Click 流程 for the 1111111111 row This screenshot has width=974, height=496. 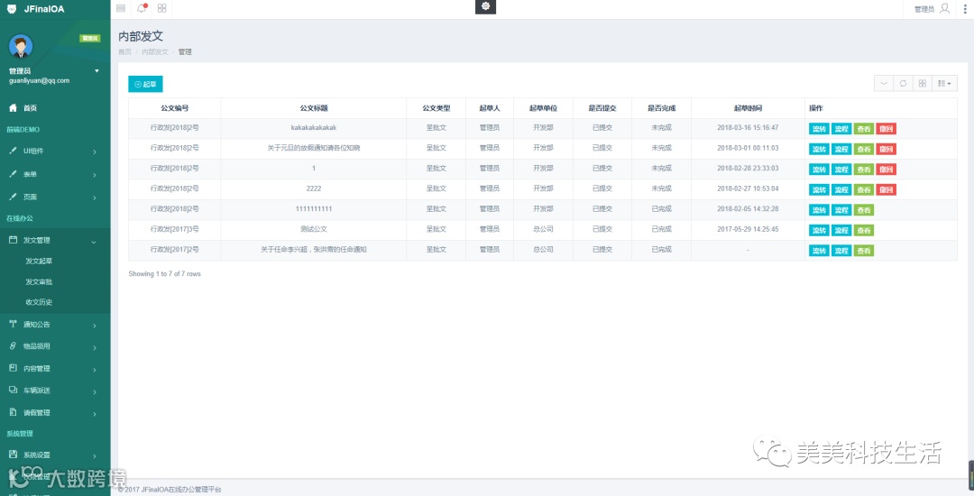pyautogui.click(x=841, y=210)
